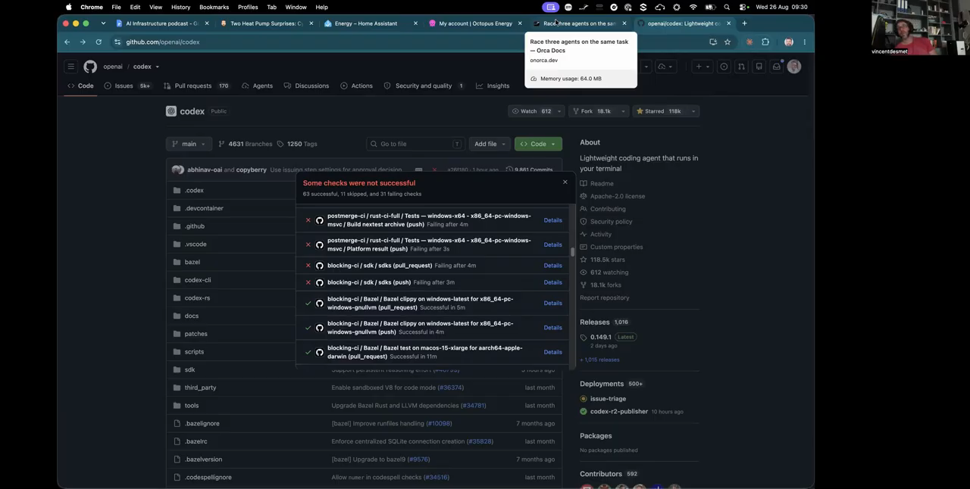970x489 pixels.
Task: Click the Go to file search field
Action: coord(415,144)
